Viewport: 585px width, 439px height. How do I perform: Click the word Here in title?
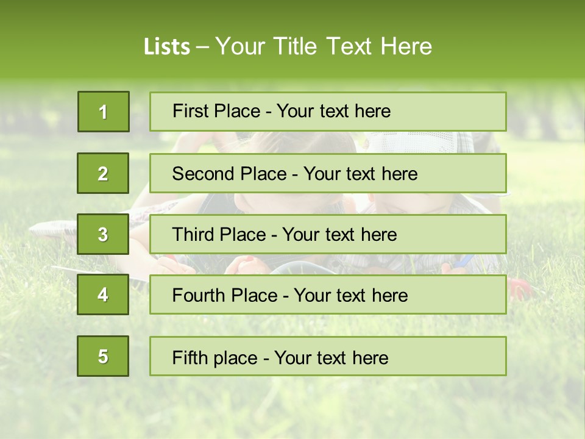pos(406,46)
